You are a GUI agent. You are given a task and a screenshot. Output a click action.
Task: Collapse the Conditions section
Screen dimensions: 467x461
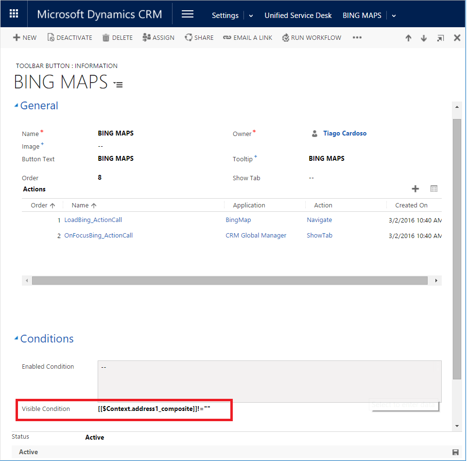tap(17, 339)
